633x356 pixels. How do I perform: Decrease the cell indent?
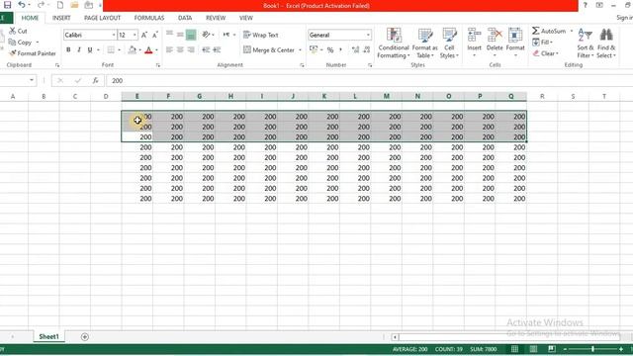tap(206, 49)
